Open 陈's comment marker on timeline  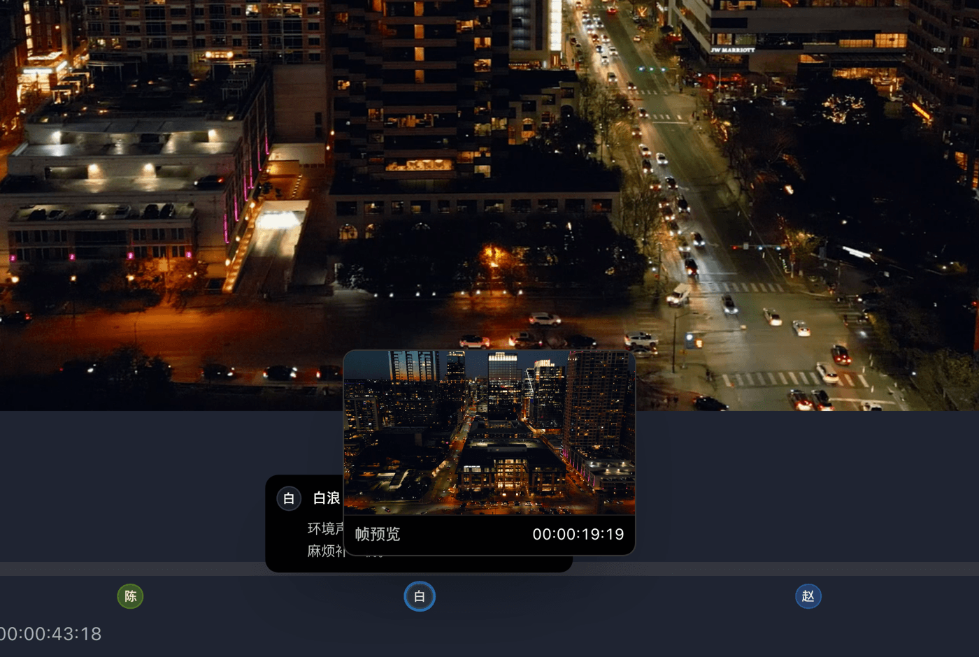coord(130,596)
